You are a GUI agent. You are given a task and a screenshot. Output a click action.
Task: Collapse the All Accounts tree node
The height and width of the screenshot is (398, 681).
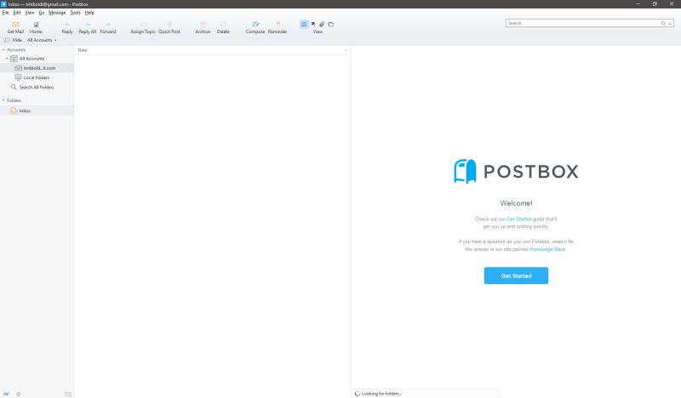7,59
